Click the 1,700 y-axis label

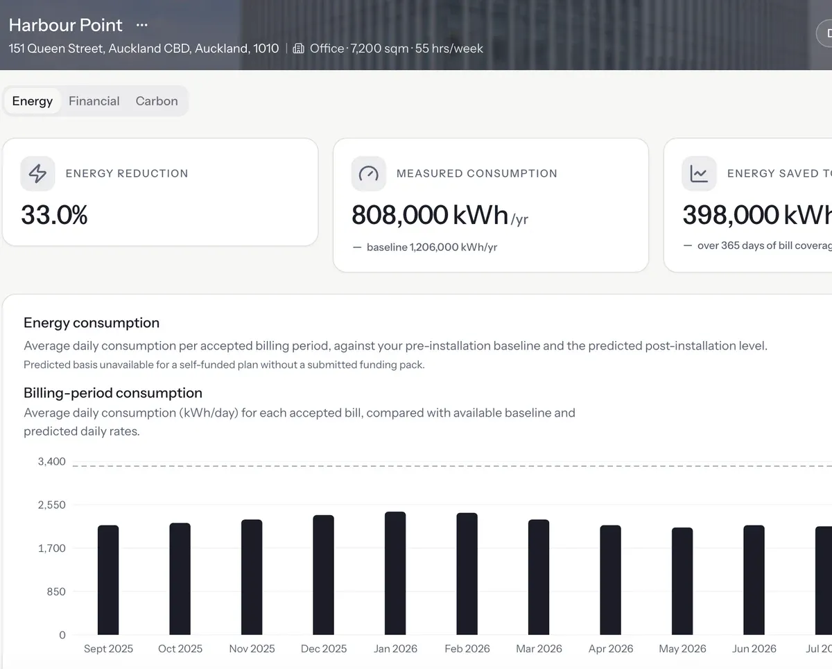click(x=52, y=548)
